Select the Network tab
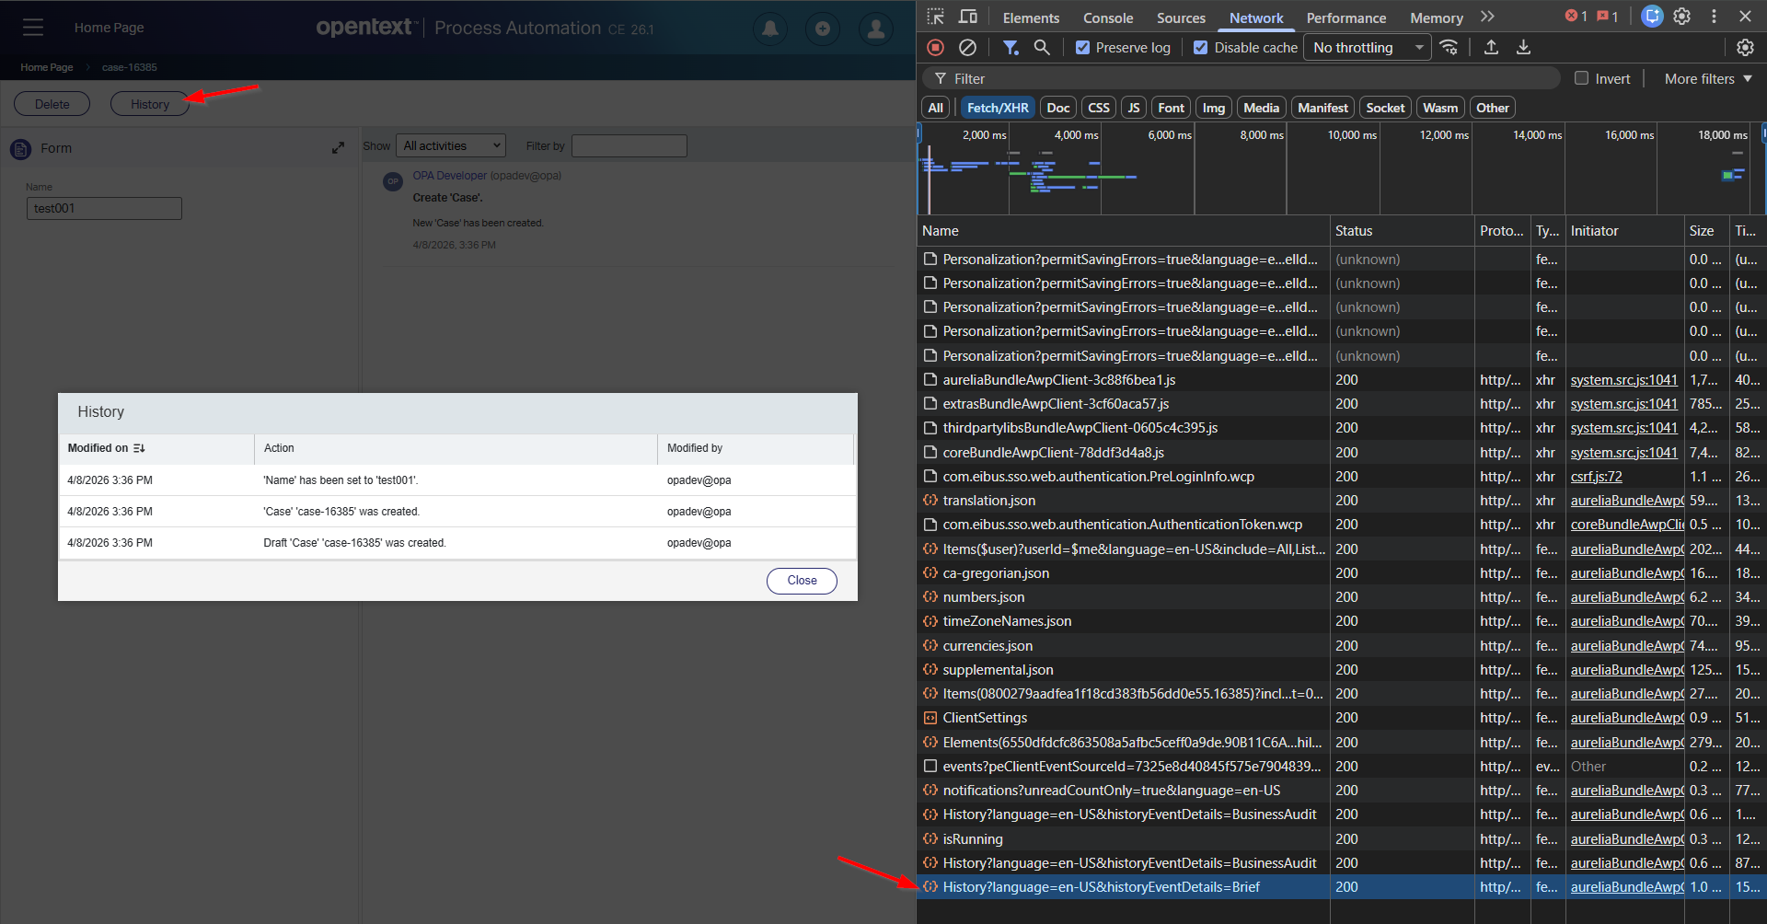 coord(1256,17)
